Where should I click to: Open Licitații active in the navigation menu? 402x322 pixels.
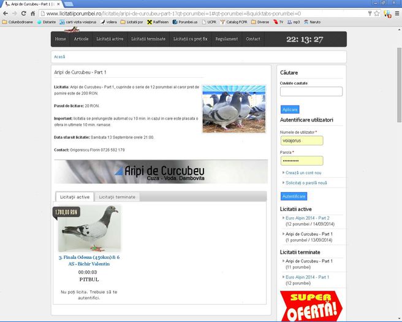click(110, 39)
